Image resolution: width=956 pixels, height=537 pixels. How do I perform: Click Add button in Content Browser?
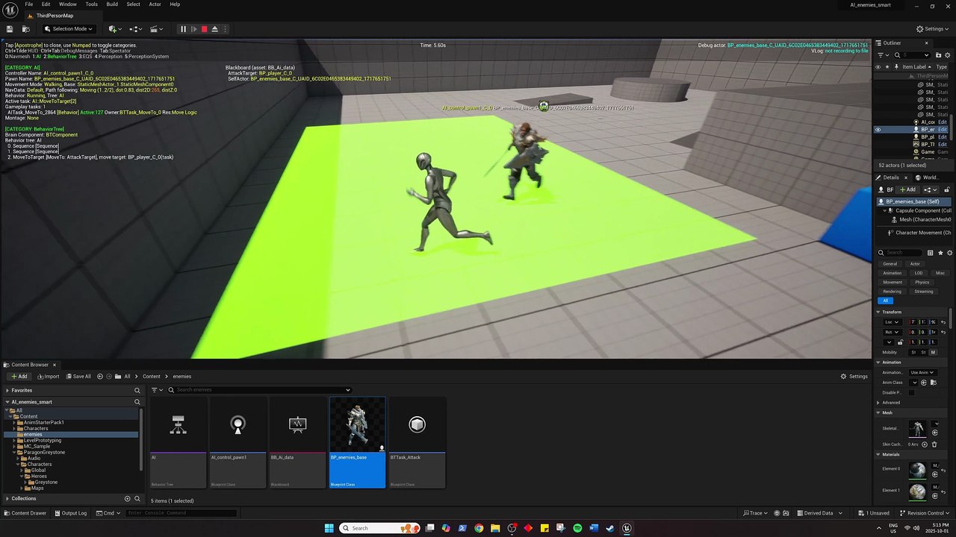(x=19, y=377)
